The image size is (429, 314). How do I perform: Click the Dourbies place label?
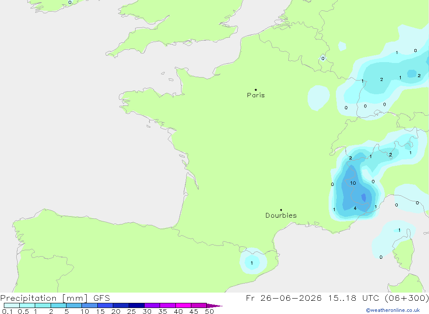[x=281, y=215]
